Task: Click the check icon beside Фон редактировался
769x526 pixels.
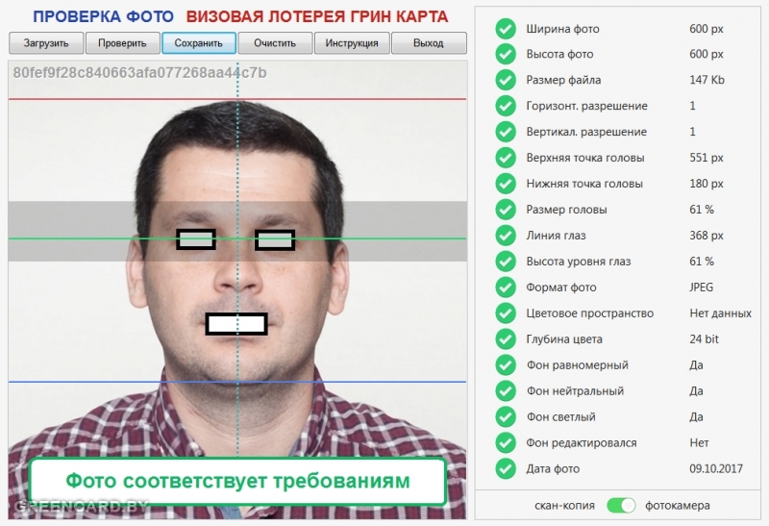Action: point(506,443)
